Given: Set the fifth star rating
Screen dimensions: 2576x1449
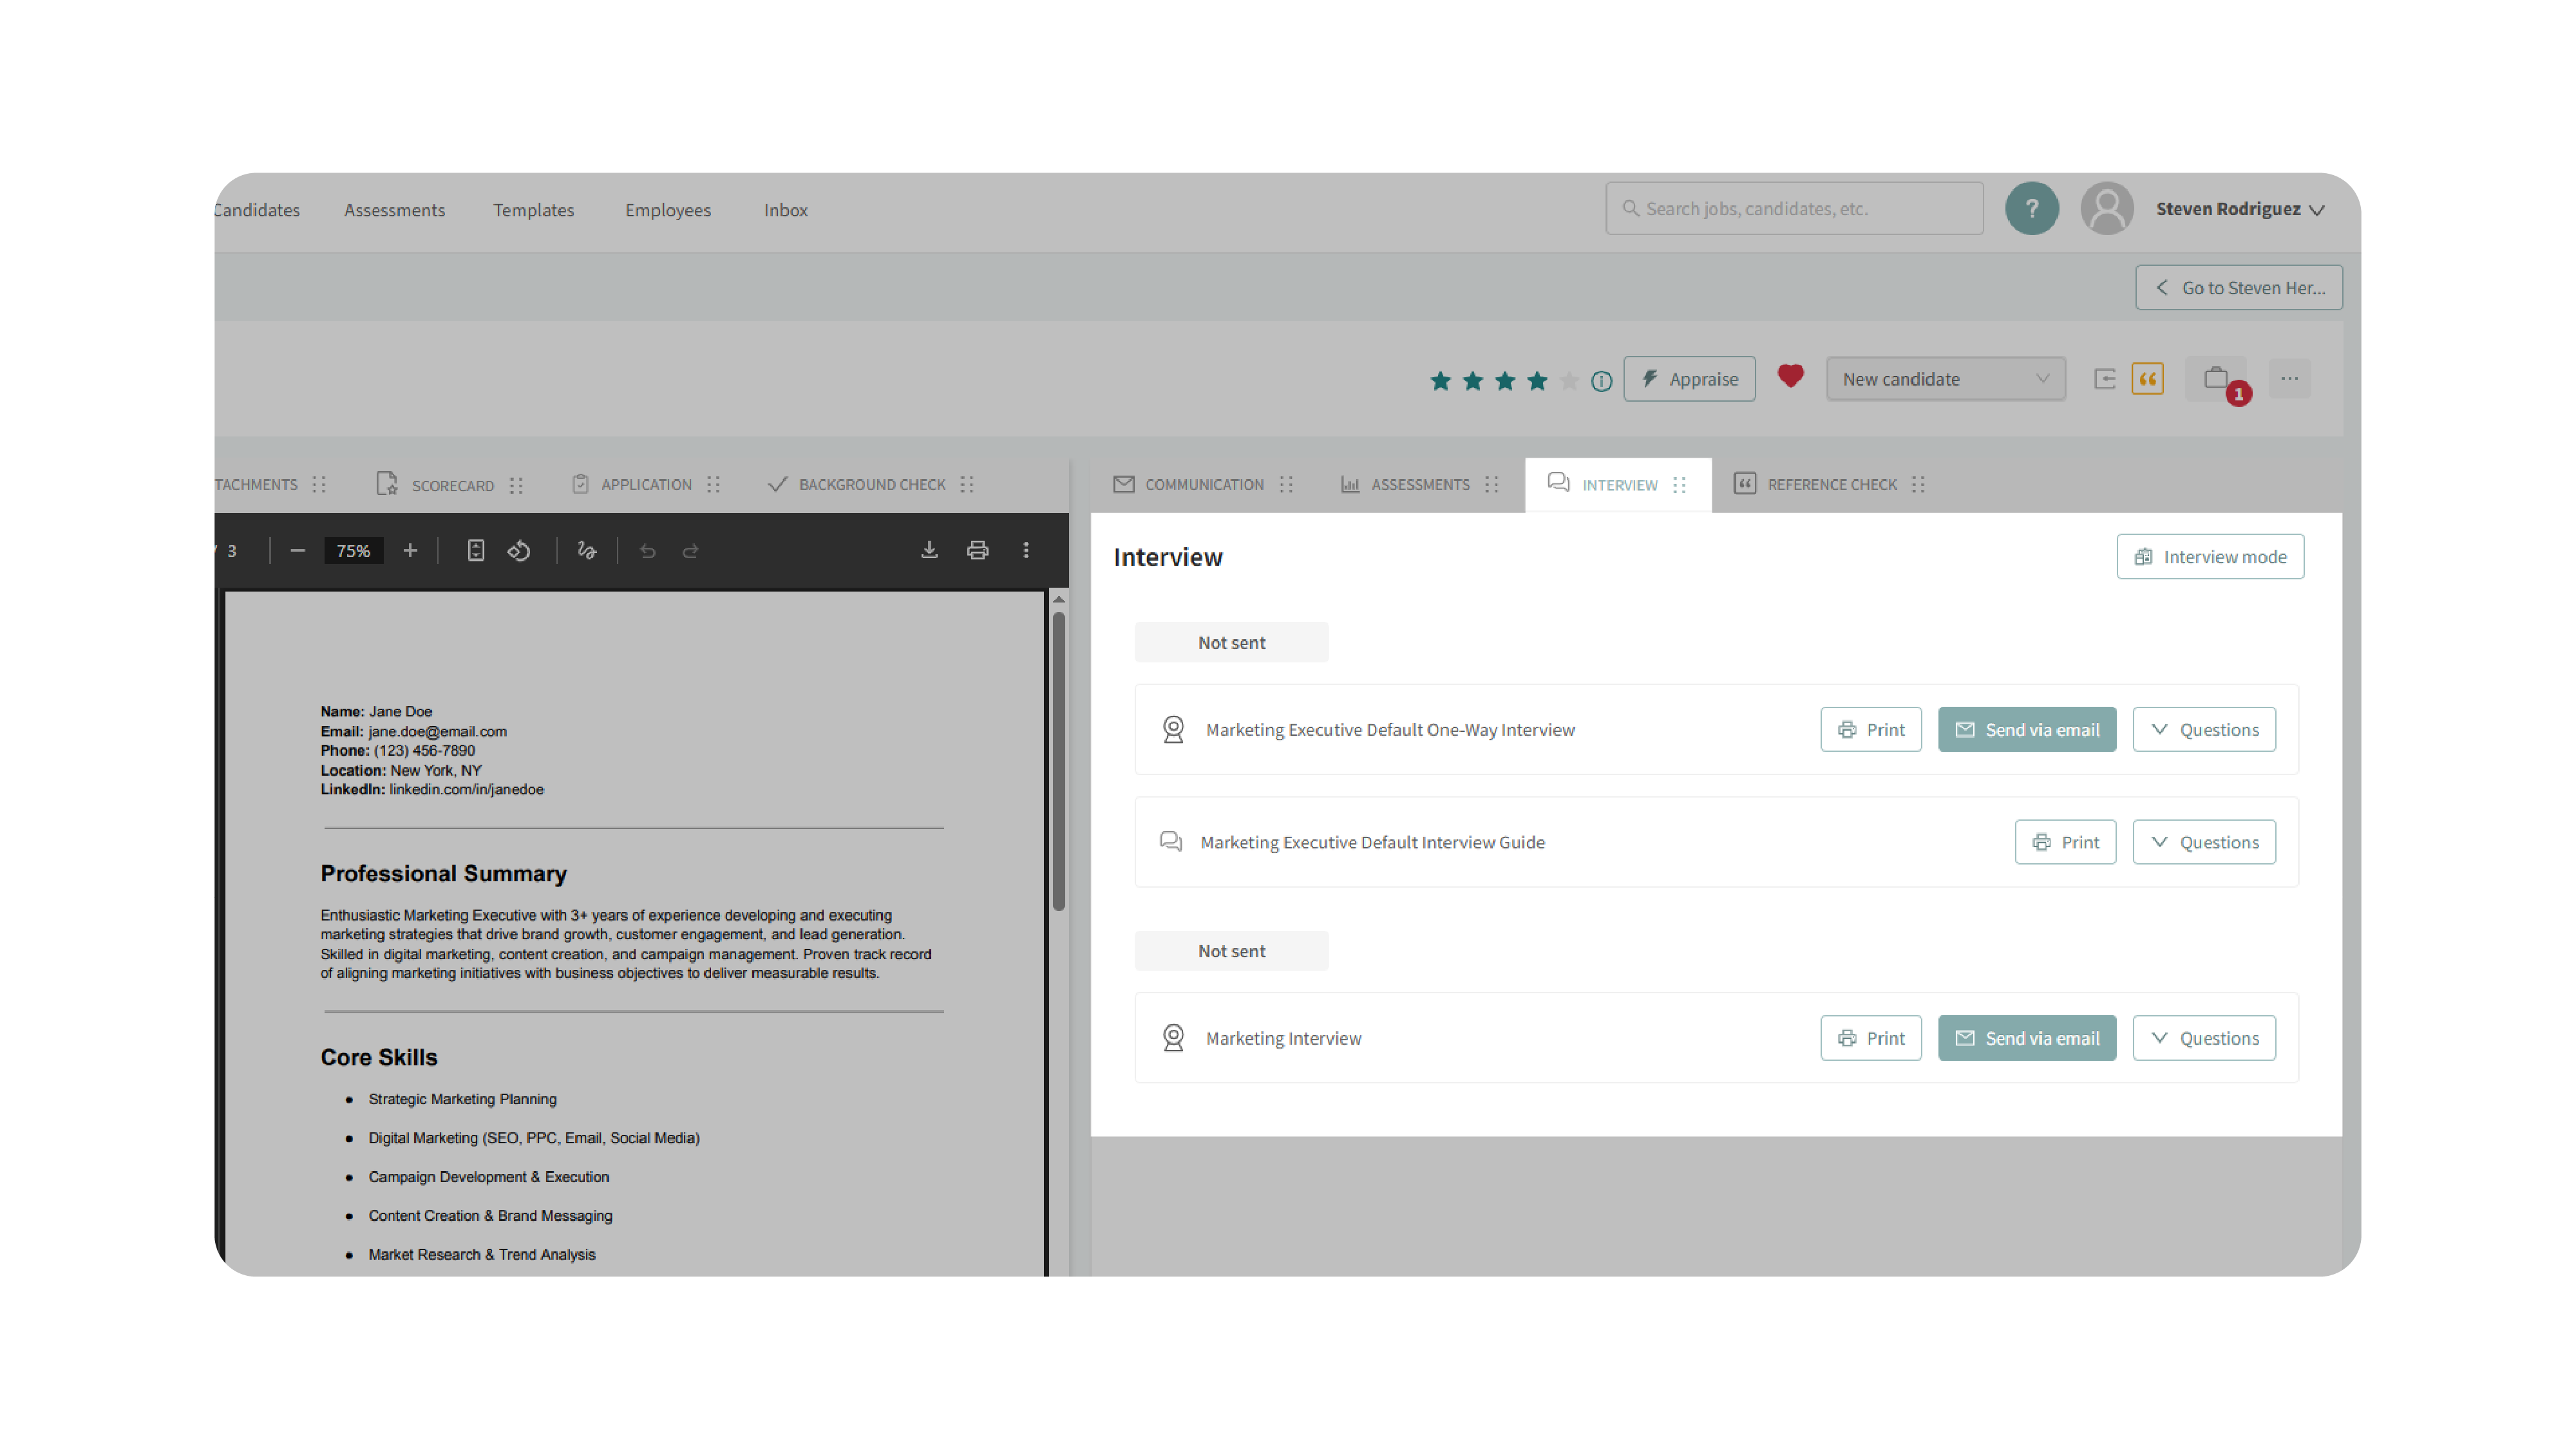Looking at the screenshot, I should (1569, 380).
